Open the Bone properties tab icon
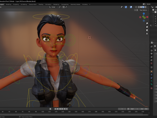 coord(151,84)
